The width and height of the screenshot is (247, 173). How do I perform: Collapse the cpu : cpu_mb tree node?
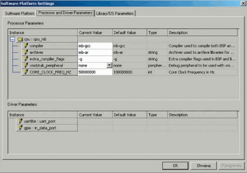(x=13, y=39)
